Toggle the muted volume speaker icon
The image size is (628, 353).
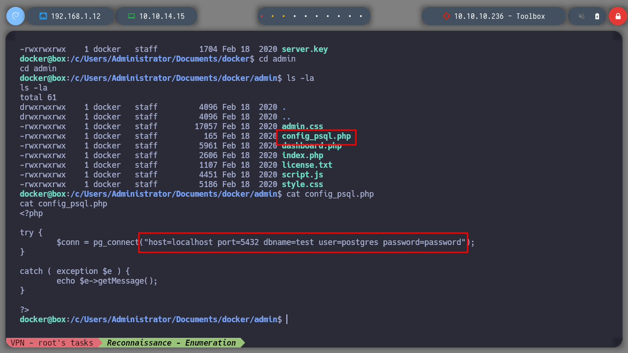coord(582,16)
